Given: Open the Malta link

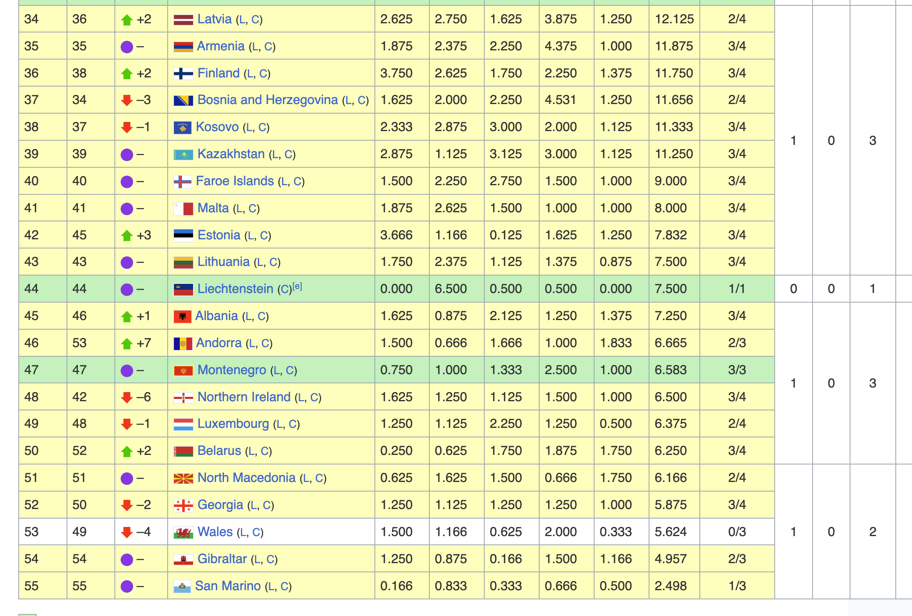Looking at the screenshot, I should 213,208.
